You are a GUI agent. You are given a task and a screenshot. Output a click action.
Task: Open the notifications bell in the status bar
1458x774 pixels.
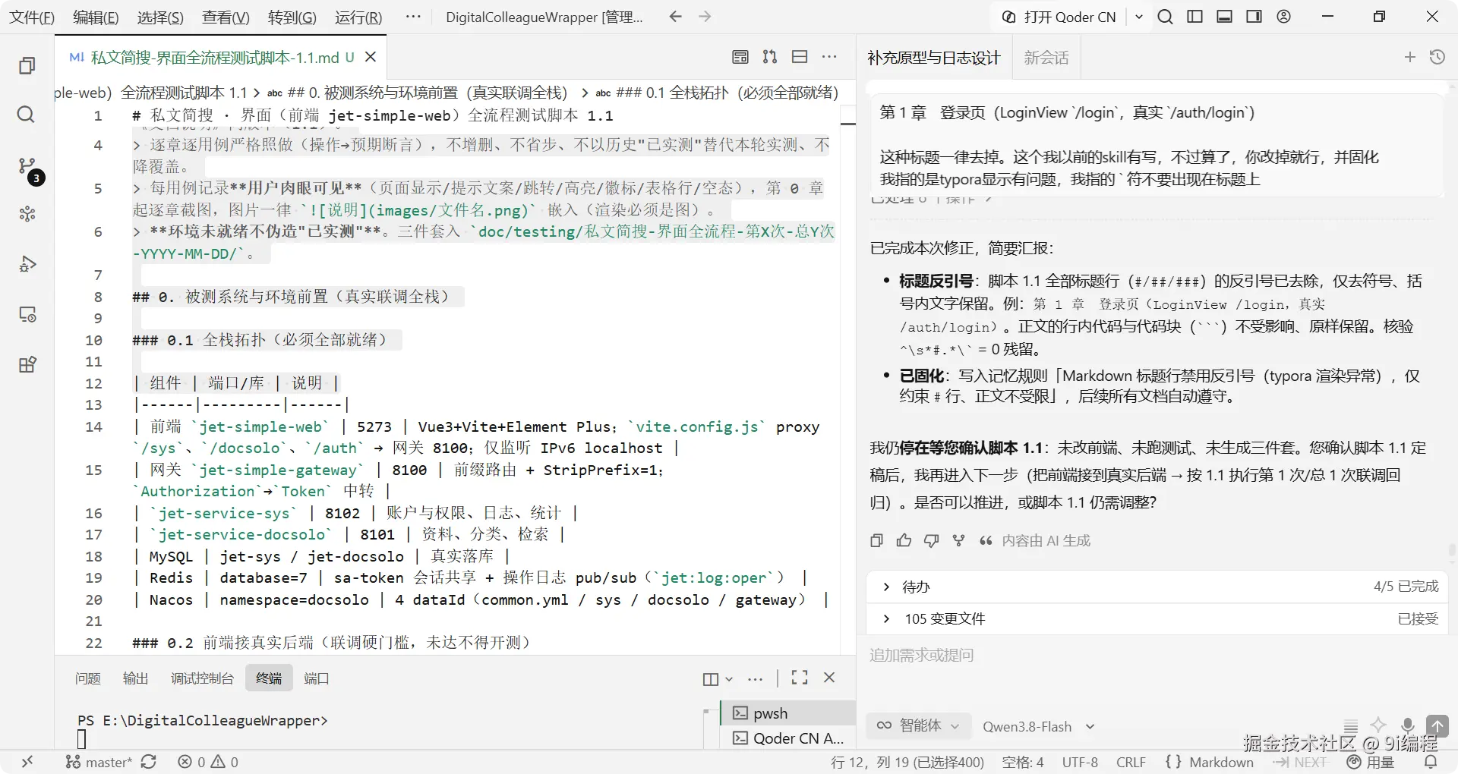(1431, 762)
